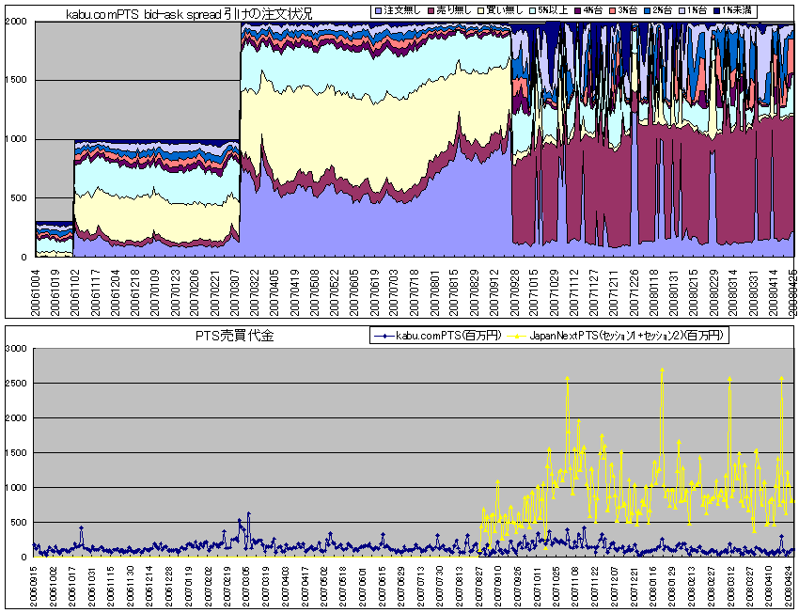
Task: Click the 2500 gridline label on bottom chart
Action: [17, 384]
